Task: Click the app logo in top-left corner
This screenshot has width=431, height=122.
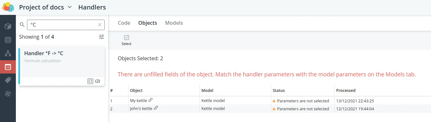Action: pyautogui.click(x=8, y=7)
